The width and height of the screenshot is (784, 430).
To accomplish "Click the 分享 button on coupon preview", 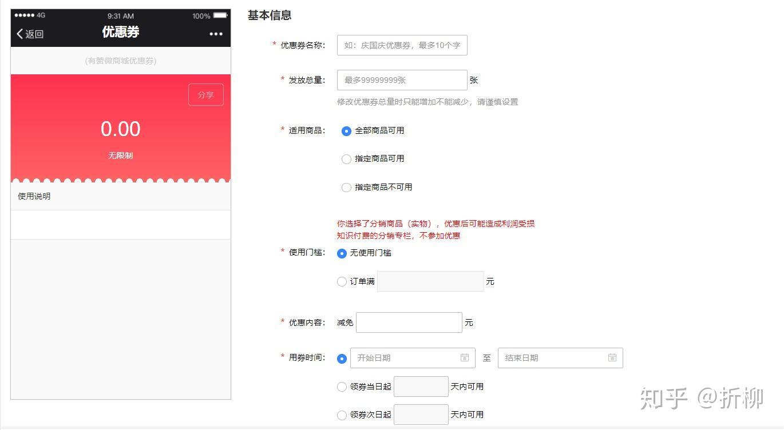I will point(206,95).
